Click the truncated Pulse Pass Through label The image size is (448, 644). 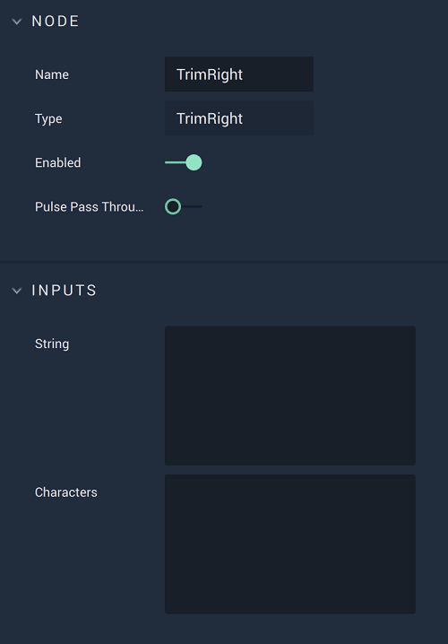(90, 206)
